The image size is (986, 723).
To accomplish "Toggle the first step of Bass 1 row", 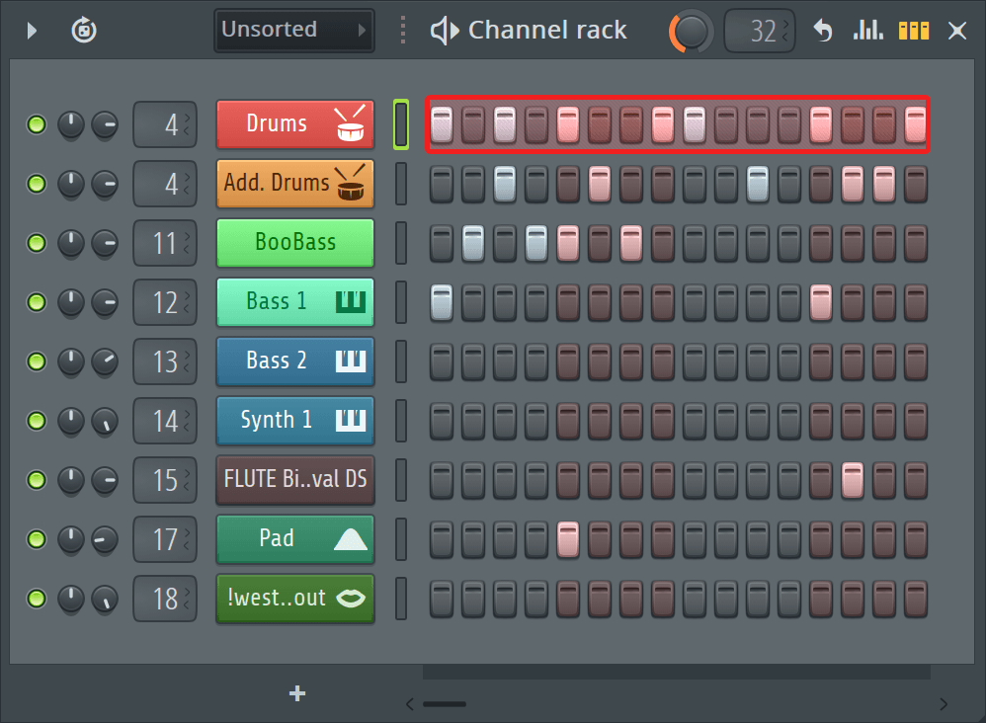I will point(442,302).
